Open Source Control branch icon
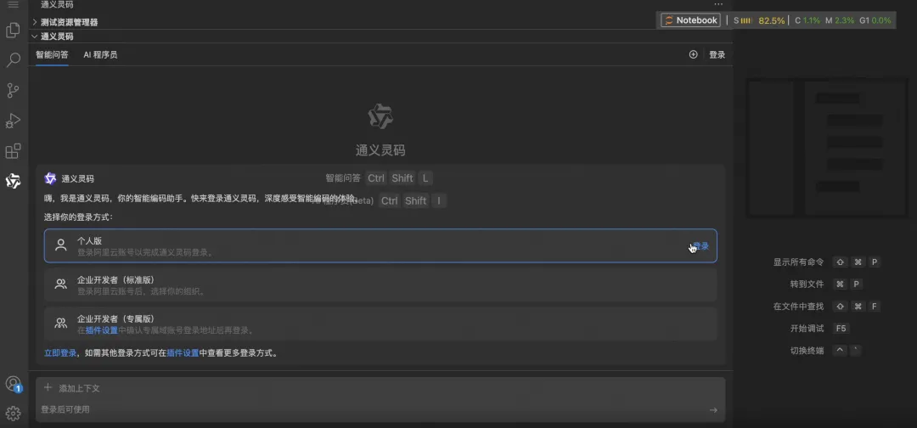This screenshot has width=917, height=428. (13, 90)
